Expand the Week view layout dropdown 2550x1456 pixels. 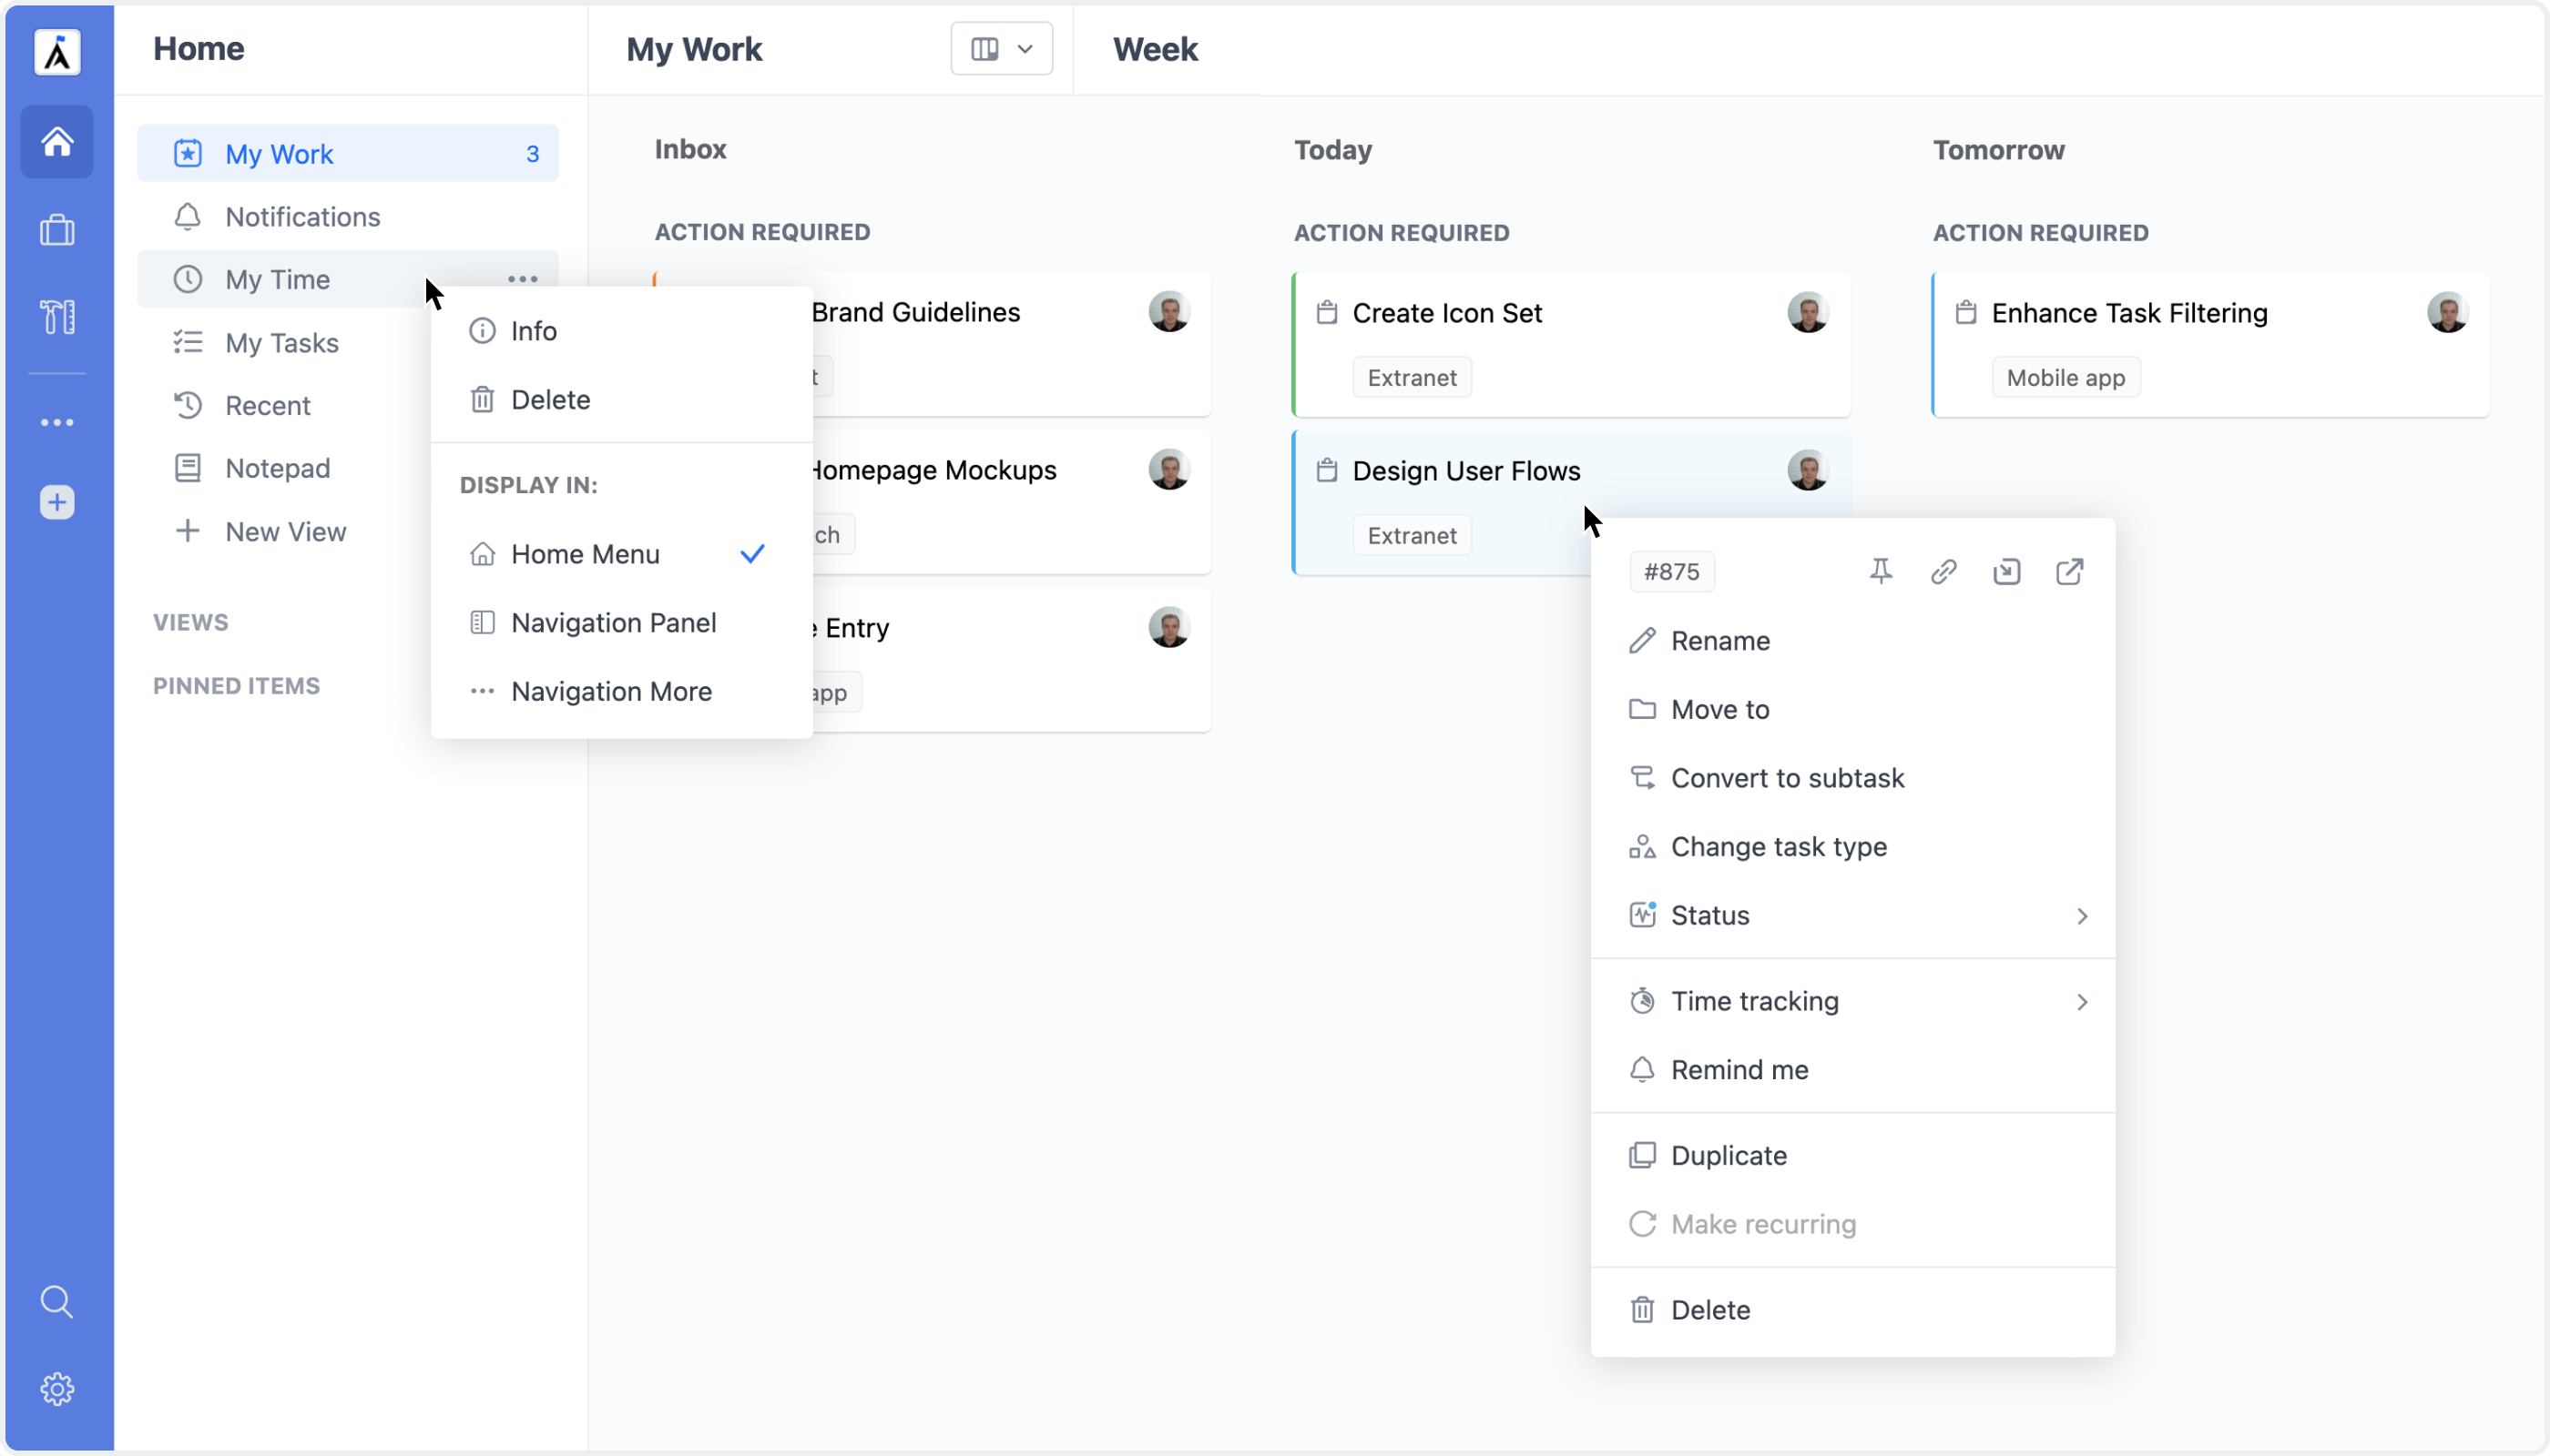tap(1000, 47)
